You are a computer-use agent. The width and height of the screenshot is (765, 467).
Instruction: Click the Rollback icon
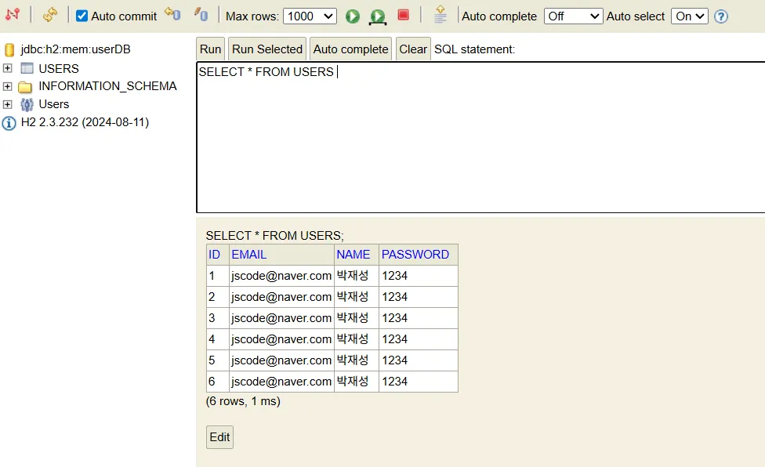pos(172,13)
